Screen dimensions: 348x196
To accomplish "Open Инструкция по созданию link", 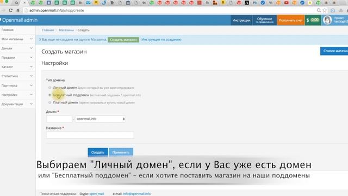I will [161, 40].
